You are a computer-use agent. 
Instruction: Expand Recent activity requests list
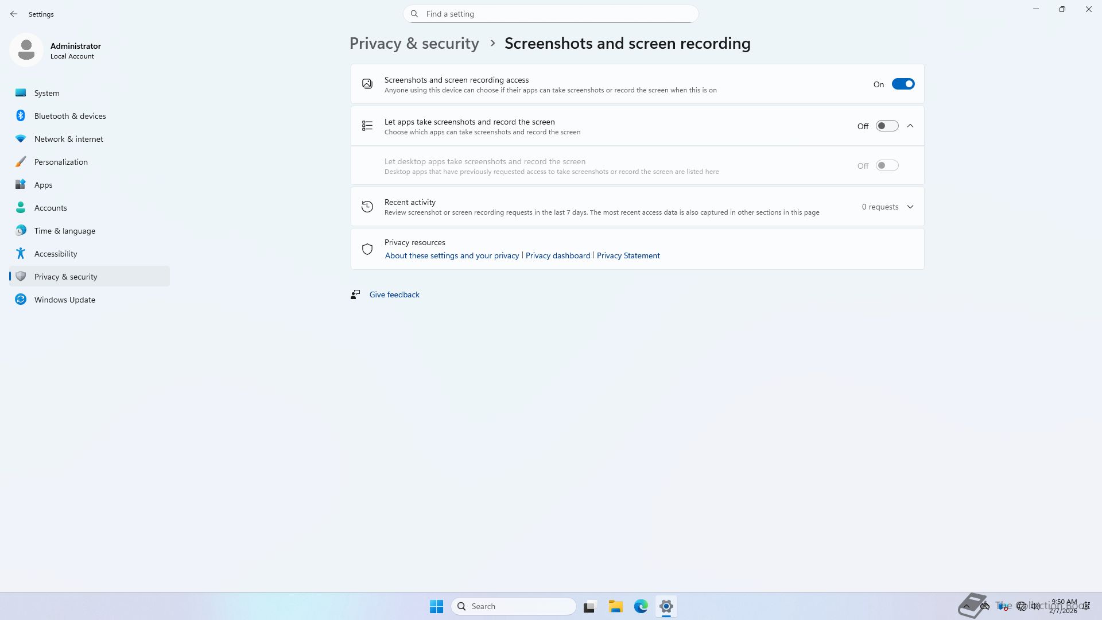click(x=910, y=207)
